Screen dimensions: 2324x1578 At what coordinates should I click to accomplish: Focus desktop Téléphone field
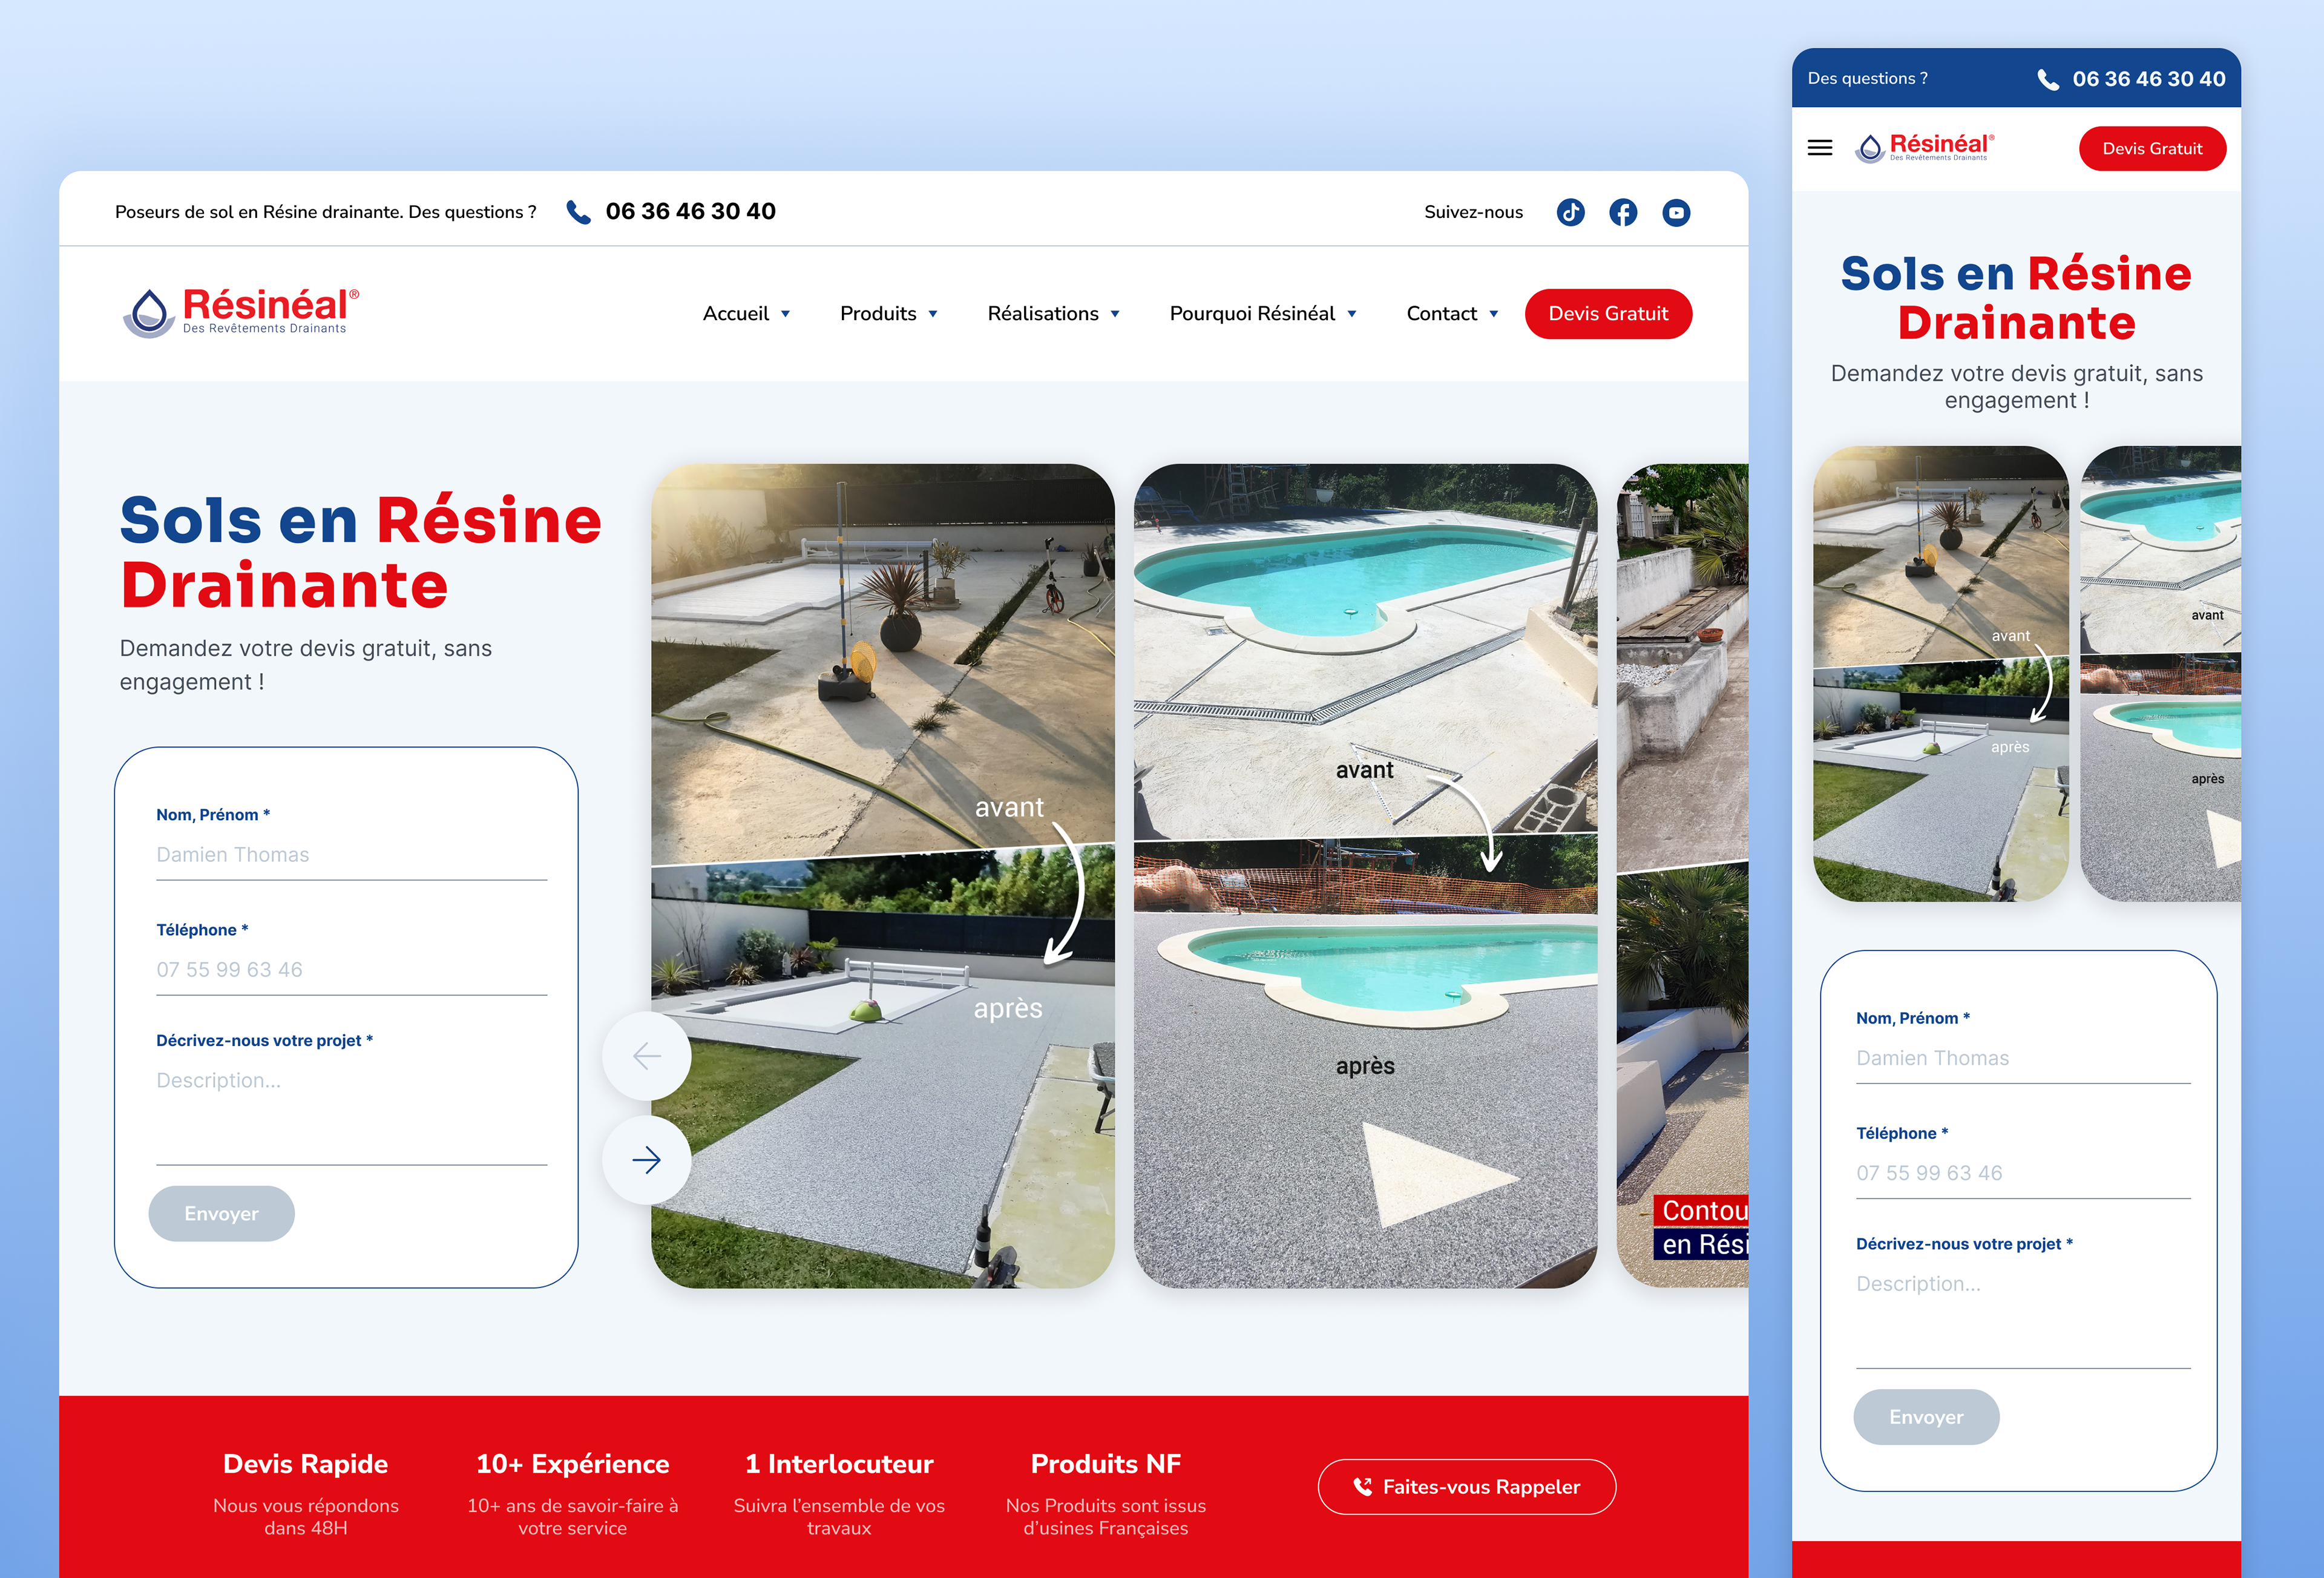pyautogui.click(x=351, y=970)
